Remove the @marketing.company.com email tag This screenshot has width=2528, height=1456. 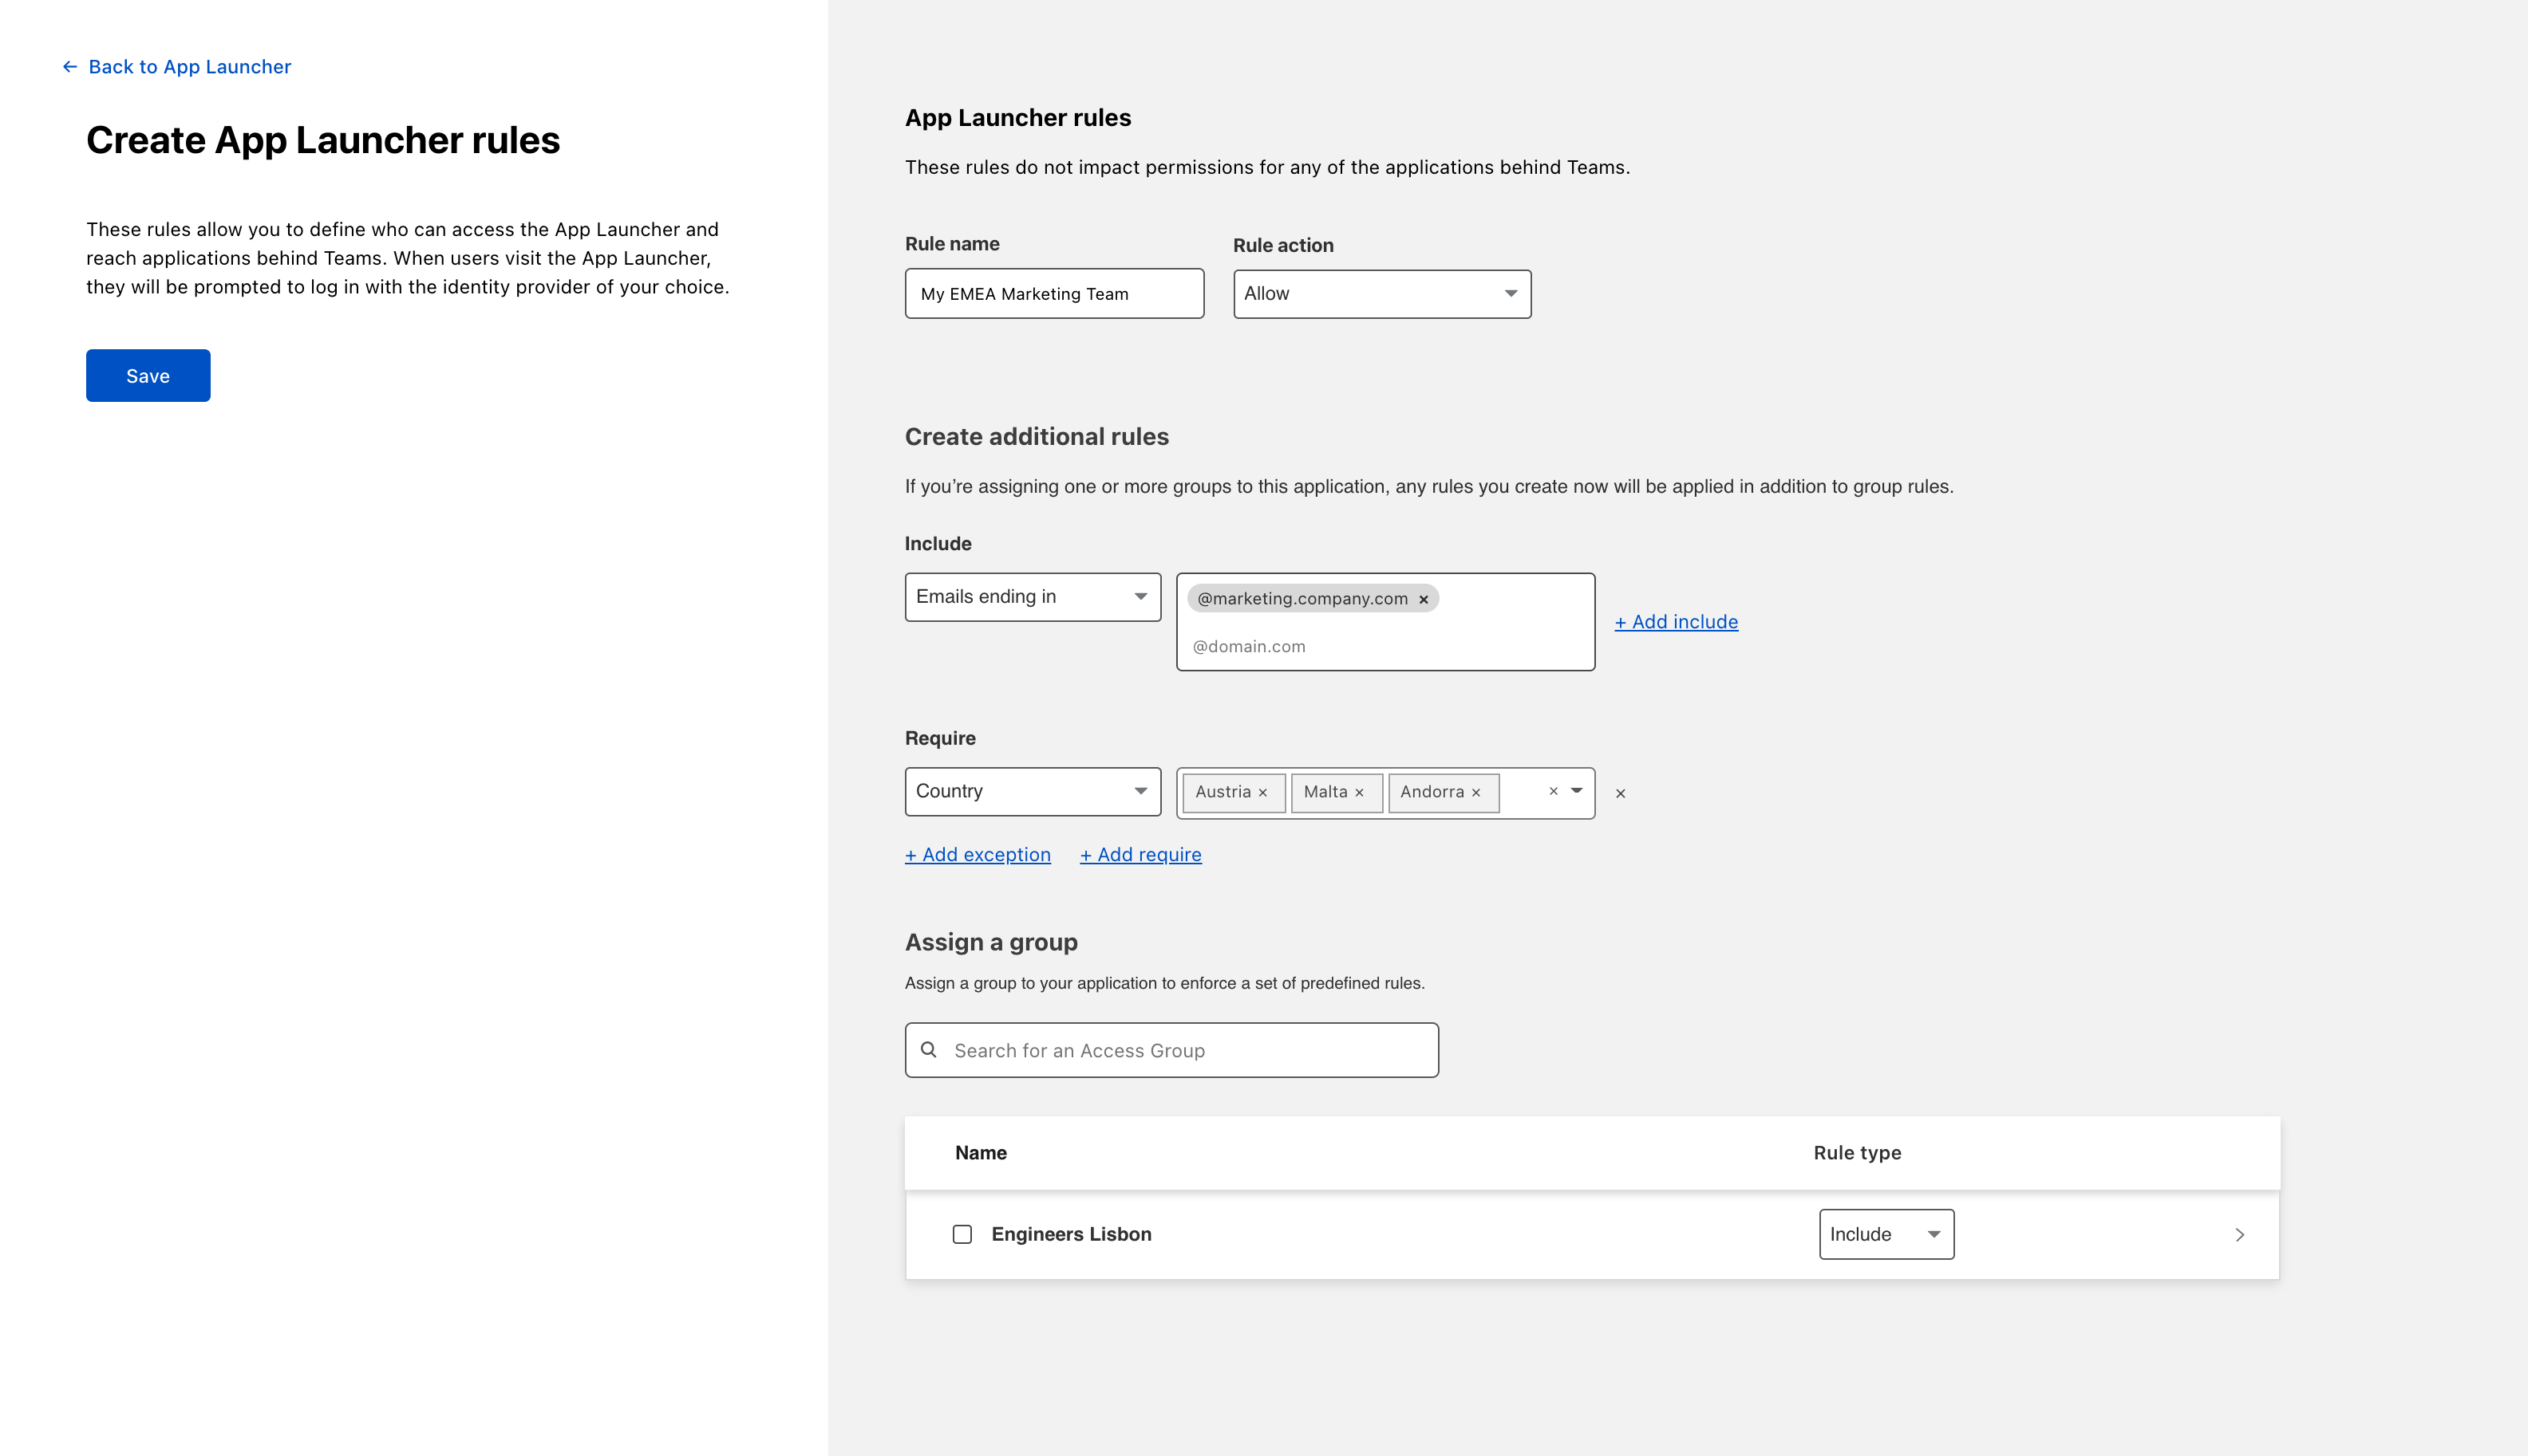[x=1423, y=599]
